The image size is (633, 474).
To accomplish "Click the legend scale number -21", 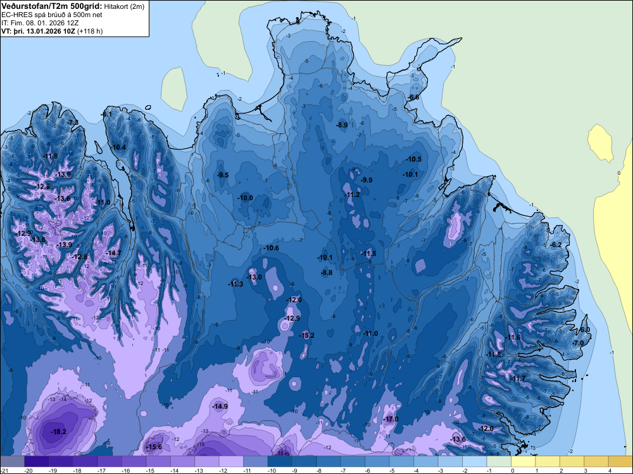I will (4, 471).
